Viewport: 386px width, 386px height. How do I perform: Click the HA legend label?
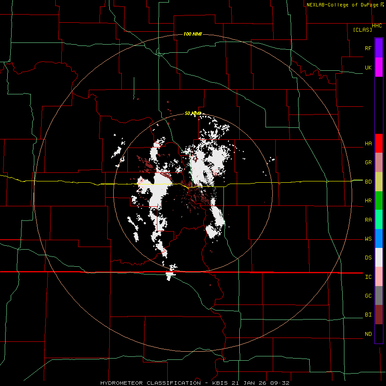click(368, 144)
